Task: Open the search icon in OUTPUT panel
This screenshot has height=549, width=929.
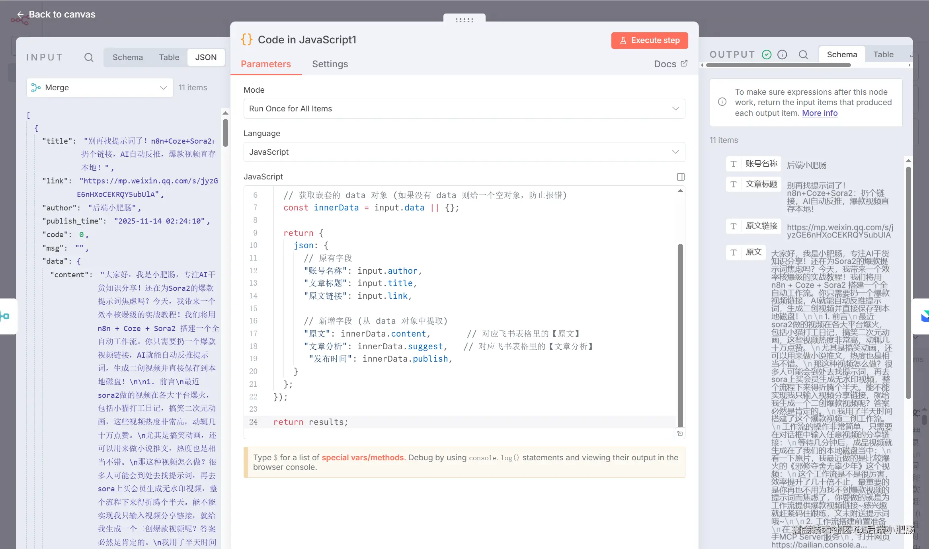Action: [803, 55]
